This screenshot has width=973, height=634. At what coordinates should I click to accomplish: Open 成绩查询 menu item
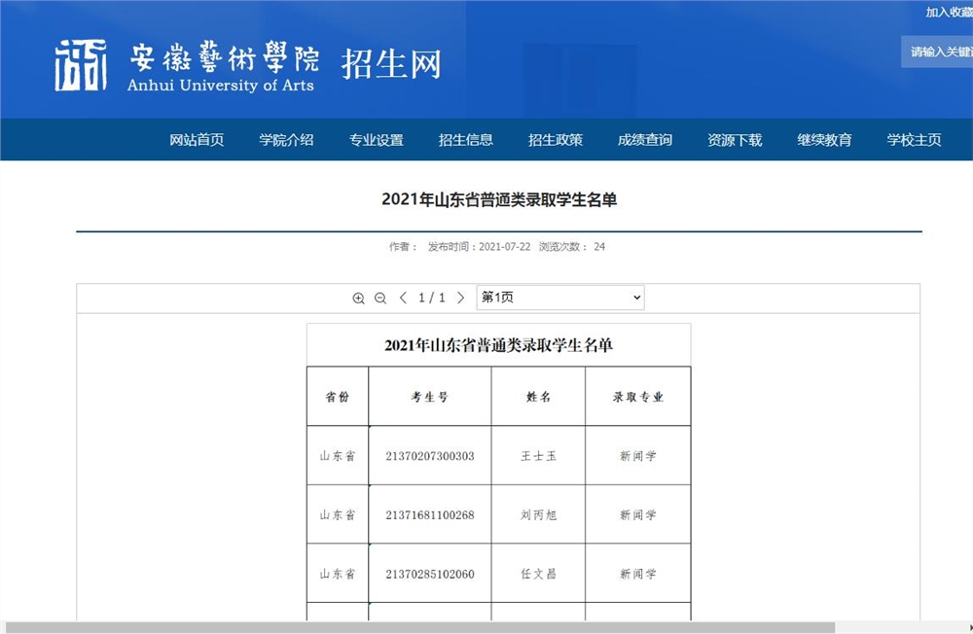[x=645, y=140]
